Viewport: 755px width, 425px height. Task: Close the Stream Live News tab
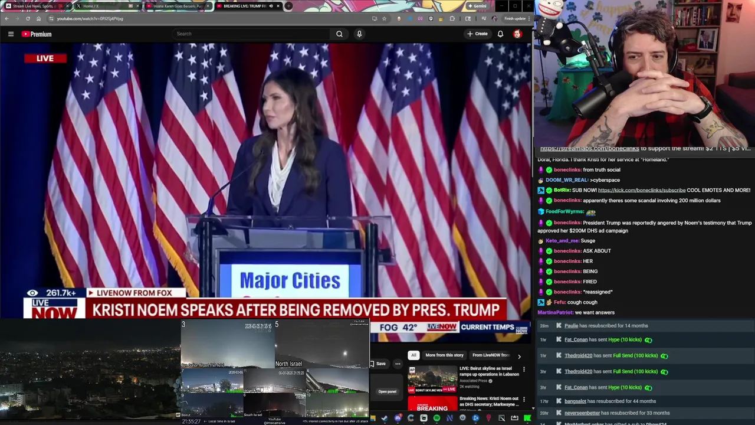67,6
